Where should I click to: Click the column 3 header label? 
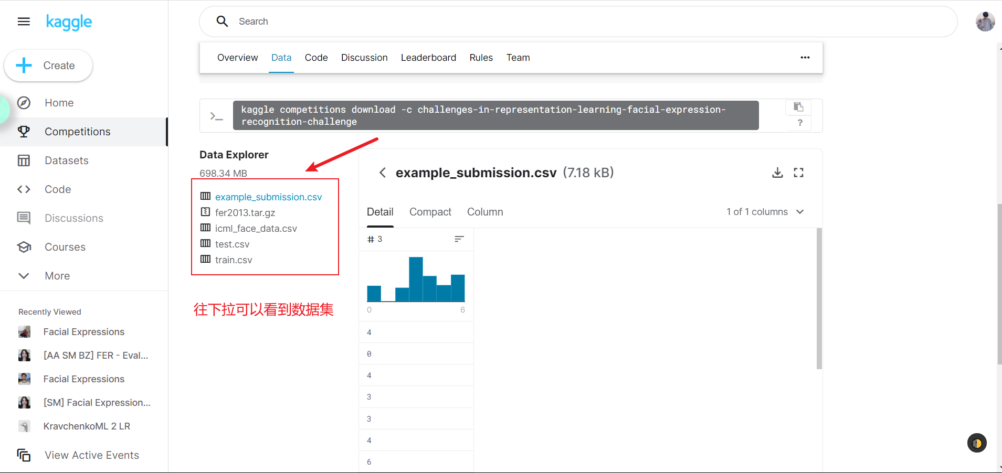[x=375, y=239]
